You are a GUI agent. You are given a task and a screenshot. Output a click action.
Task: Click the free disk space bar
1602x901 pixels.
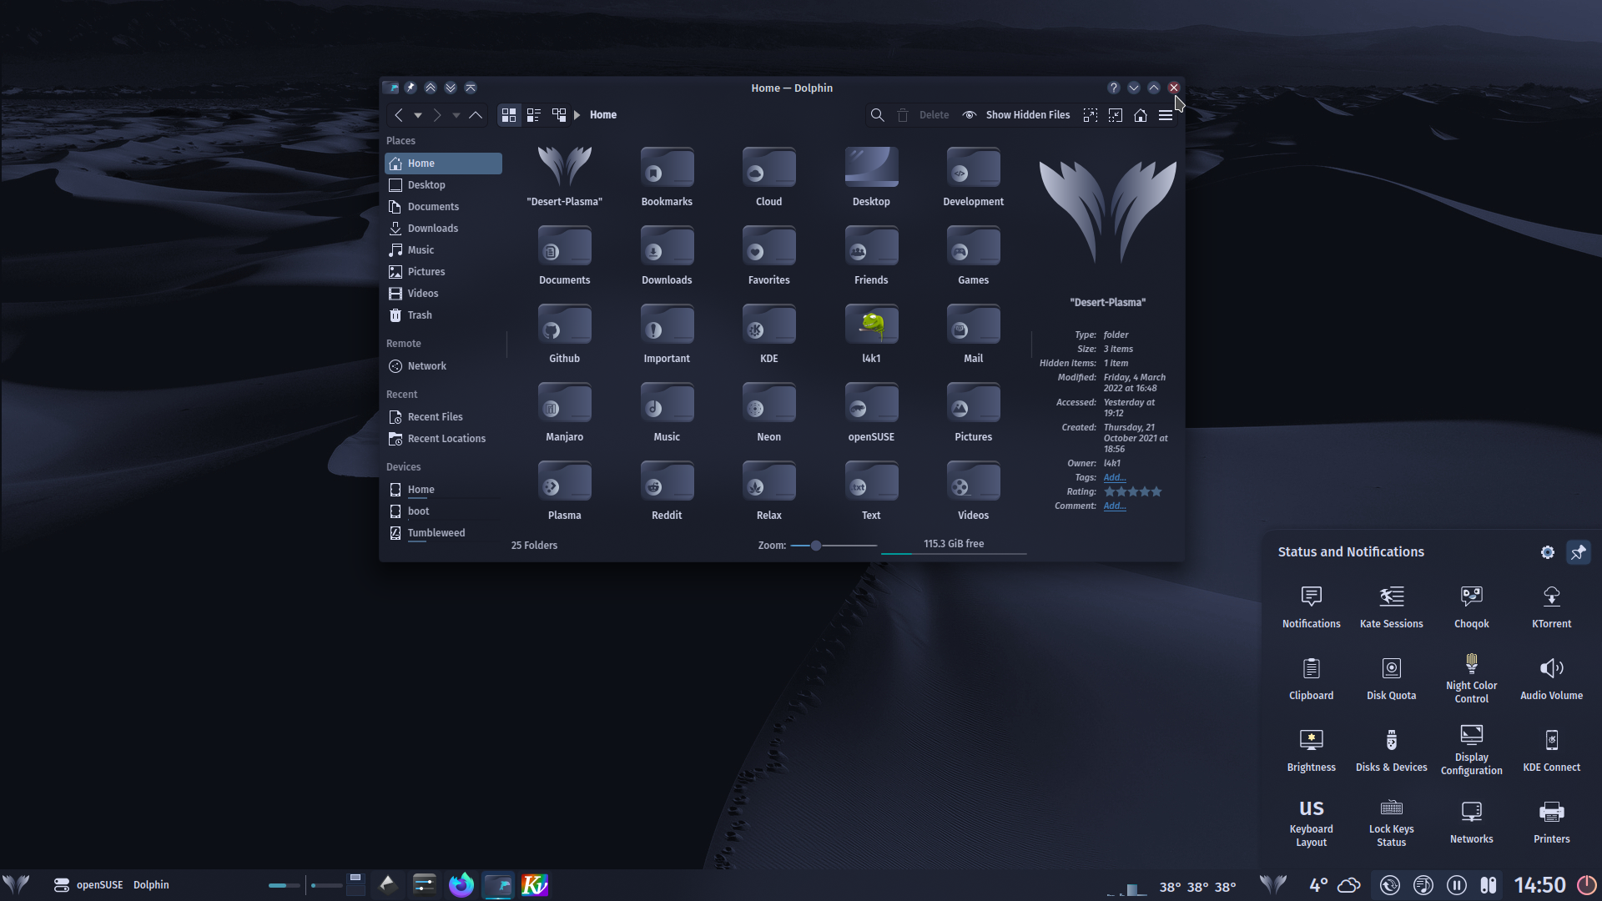tap(954, 546)
